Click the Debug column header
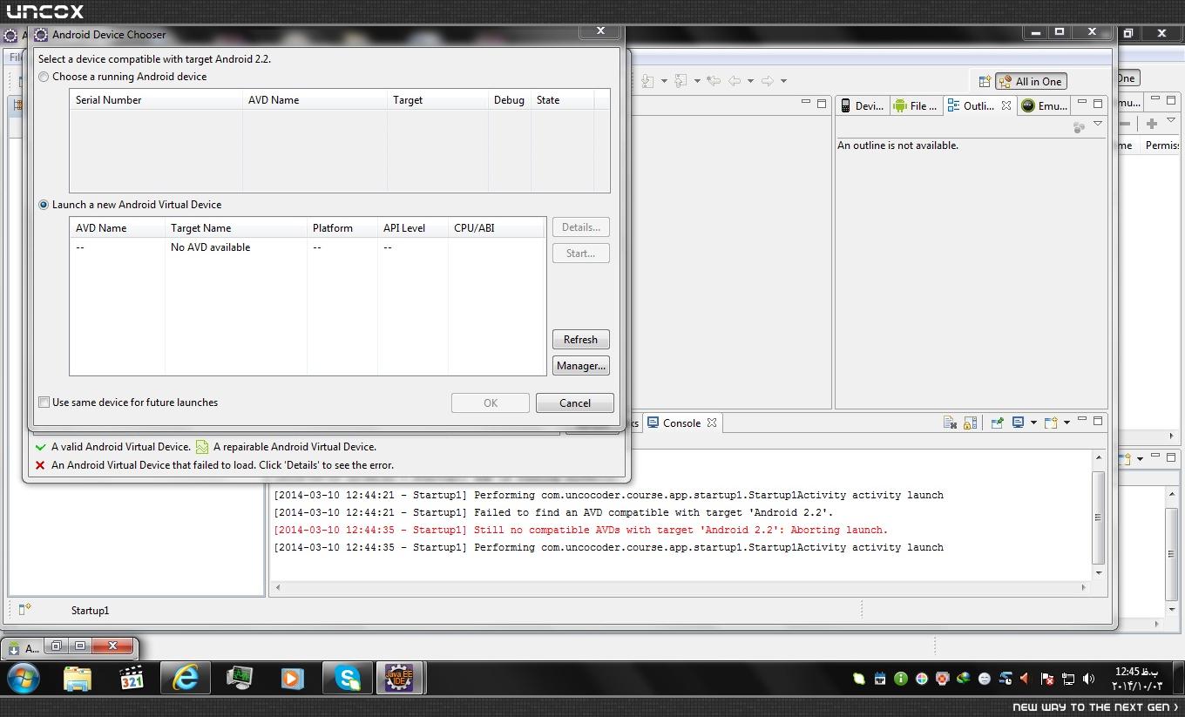The width and height of the screenshot is (1185, 717). pyautogui.click(x=510, y=100)
